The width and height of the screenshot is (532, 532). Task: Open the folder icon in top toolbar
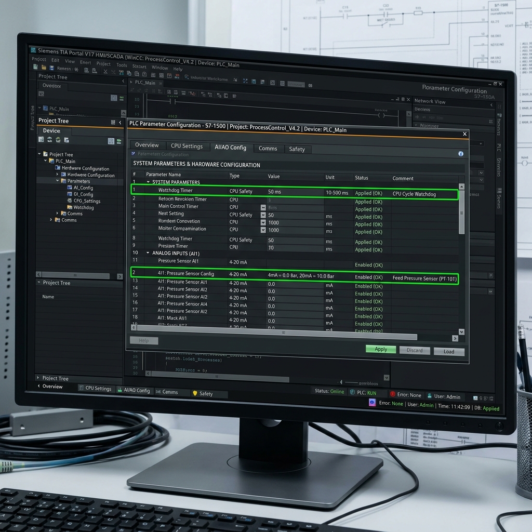tap(44, 68)
